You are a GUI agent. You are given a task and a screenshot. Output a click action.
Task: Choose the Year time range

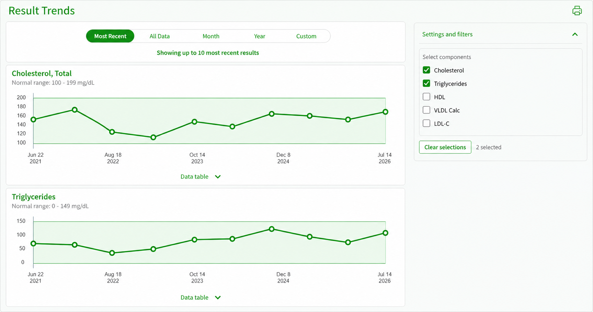point(260,36)
